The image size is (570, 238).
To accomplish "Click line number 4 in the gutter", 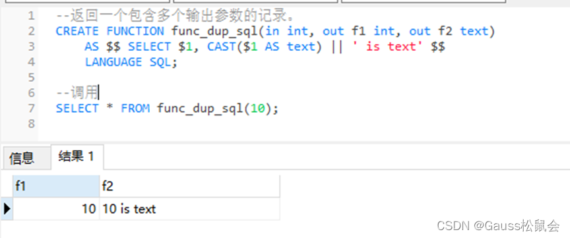I will pos(31,62).
